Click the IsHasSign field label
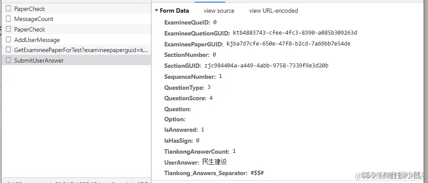428x183 pixels. (x=179, y=141)
